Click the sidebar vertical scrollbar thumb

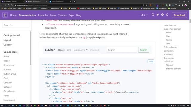[x=30, y=48]
